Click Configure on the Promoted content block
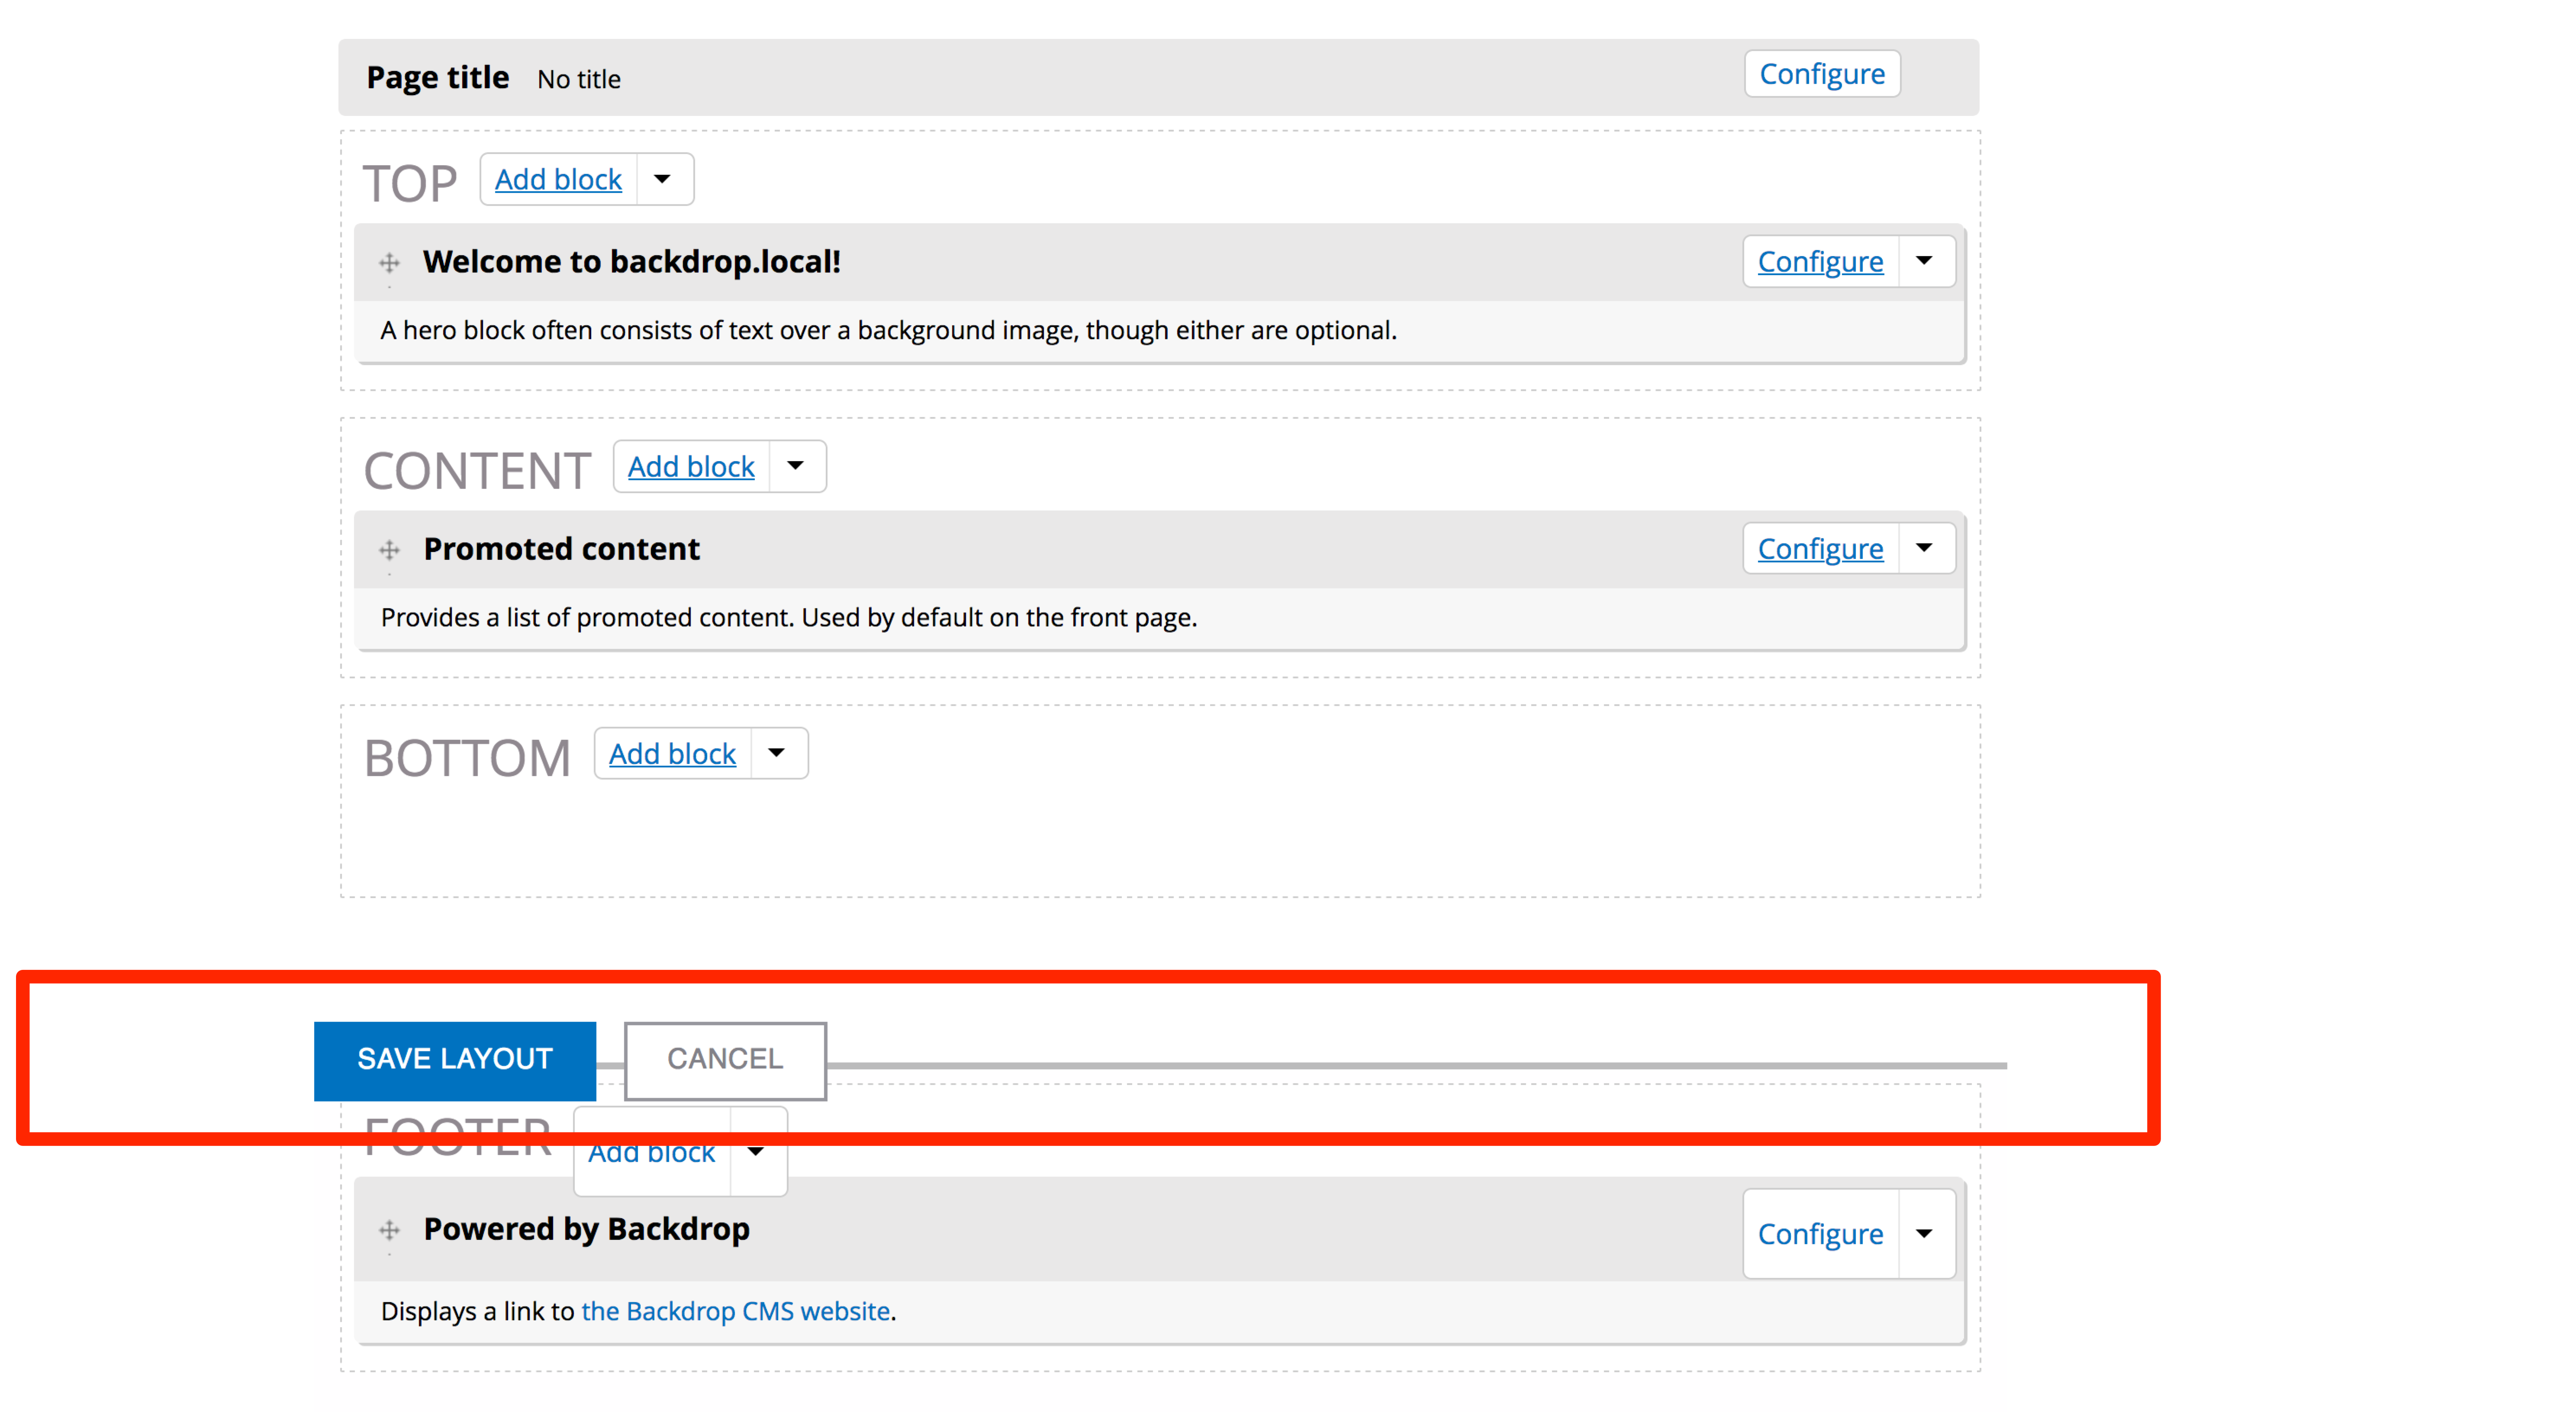Screen dimensions: 2576x1412 click(x=1820, y=548)
